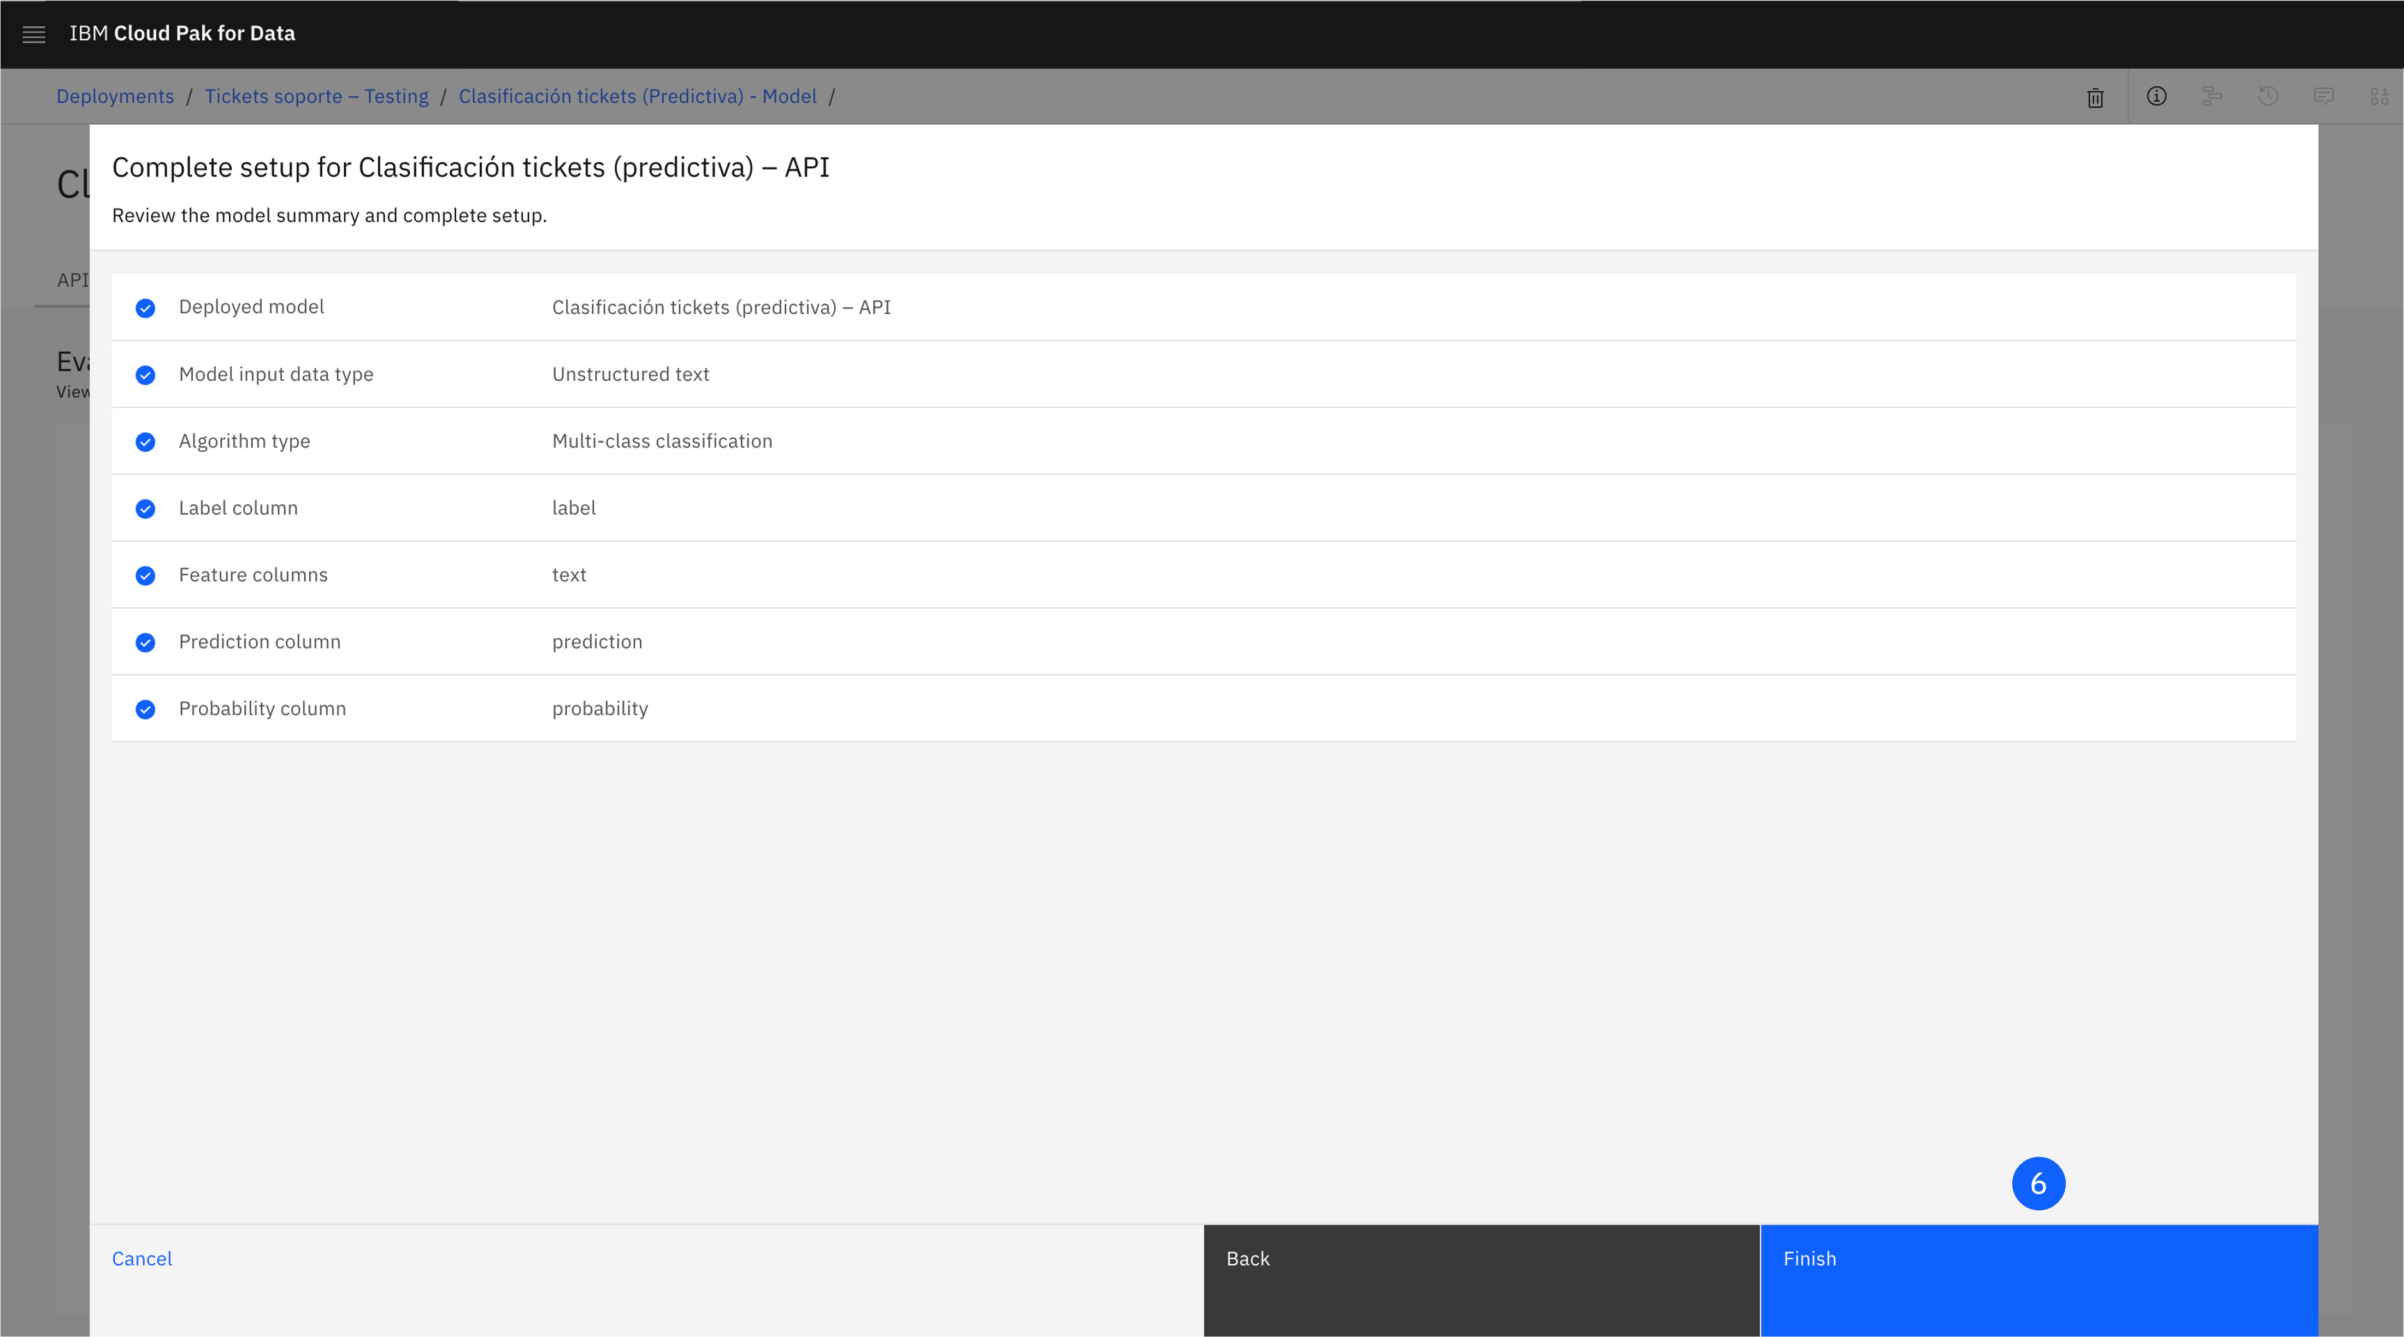The width and height of the screenshot is (2404, 1337).
Task: Click checkmark icon beside Algorithm type
Action: point(145,442)
